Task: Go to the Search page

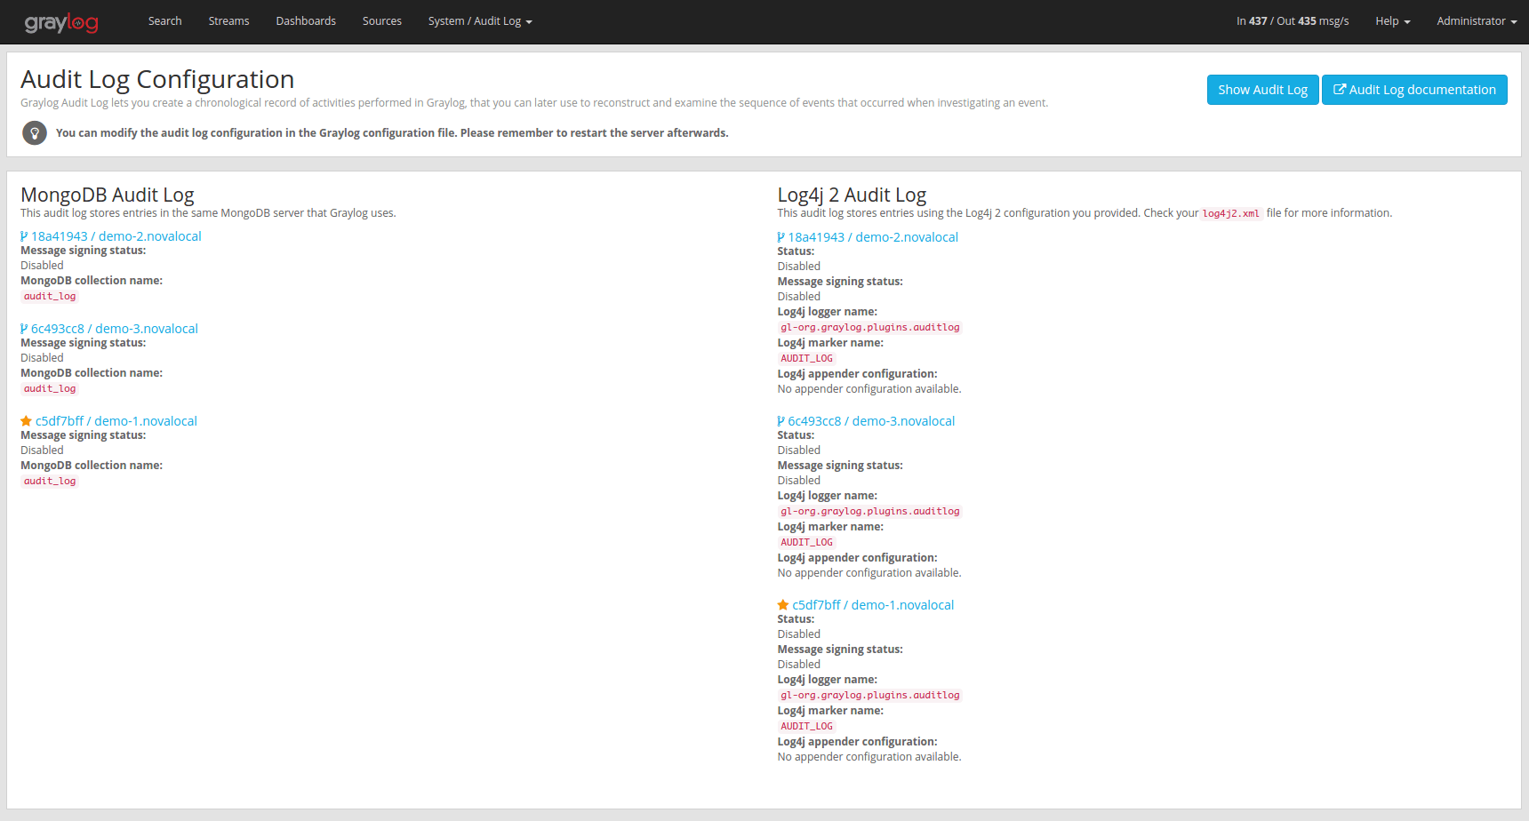Action: pyautogui.click(x=164, y=20)
